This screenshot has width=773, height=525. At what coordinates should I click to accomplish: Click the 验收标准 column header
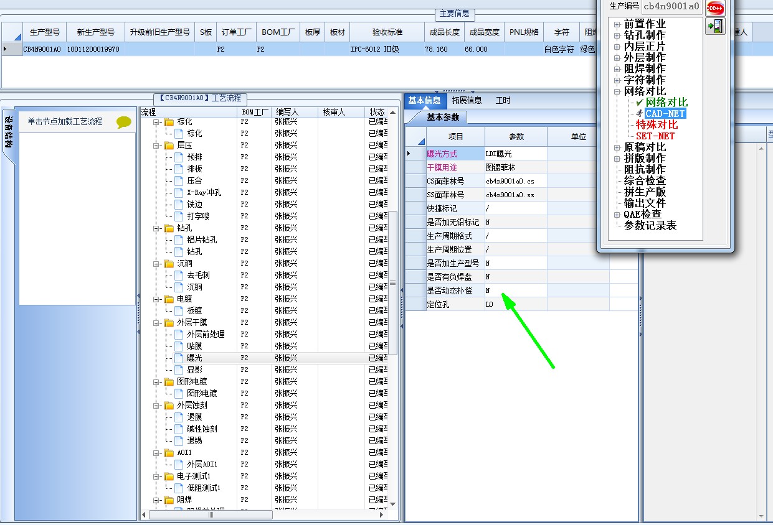pos(387,32)
